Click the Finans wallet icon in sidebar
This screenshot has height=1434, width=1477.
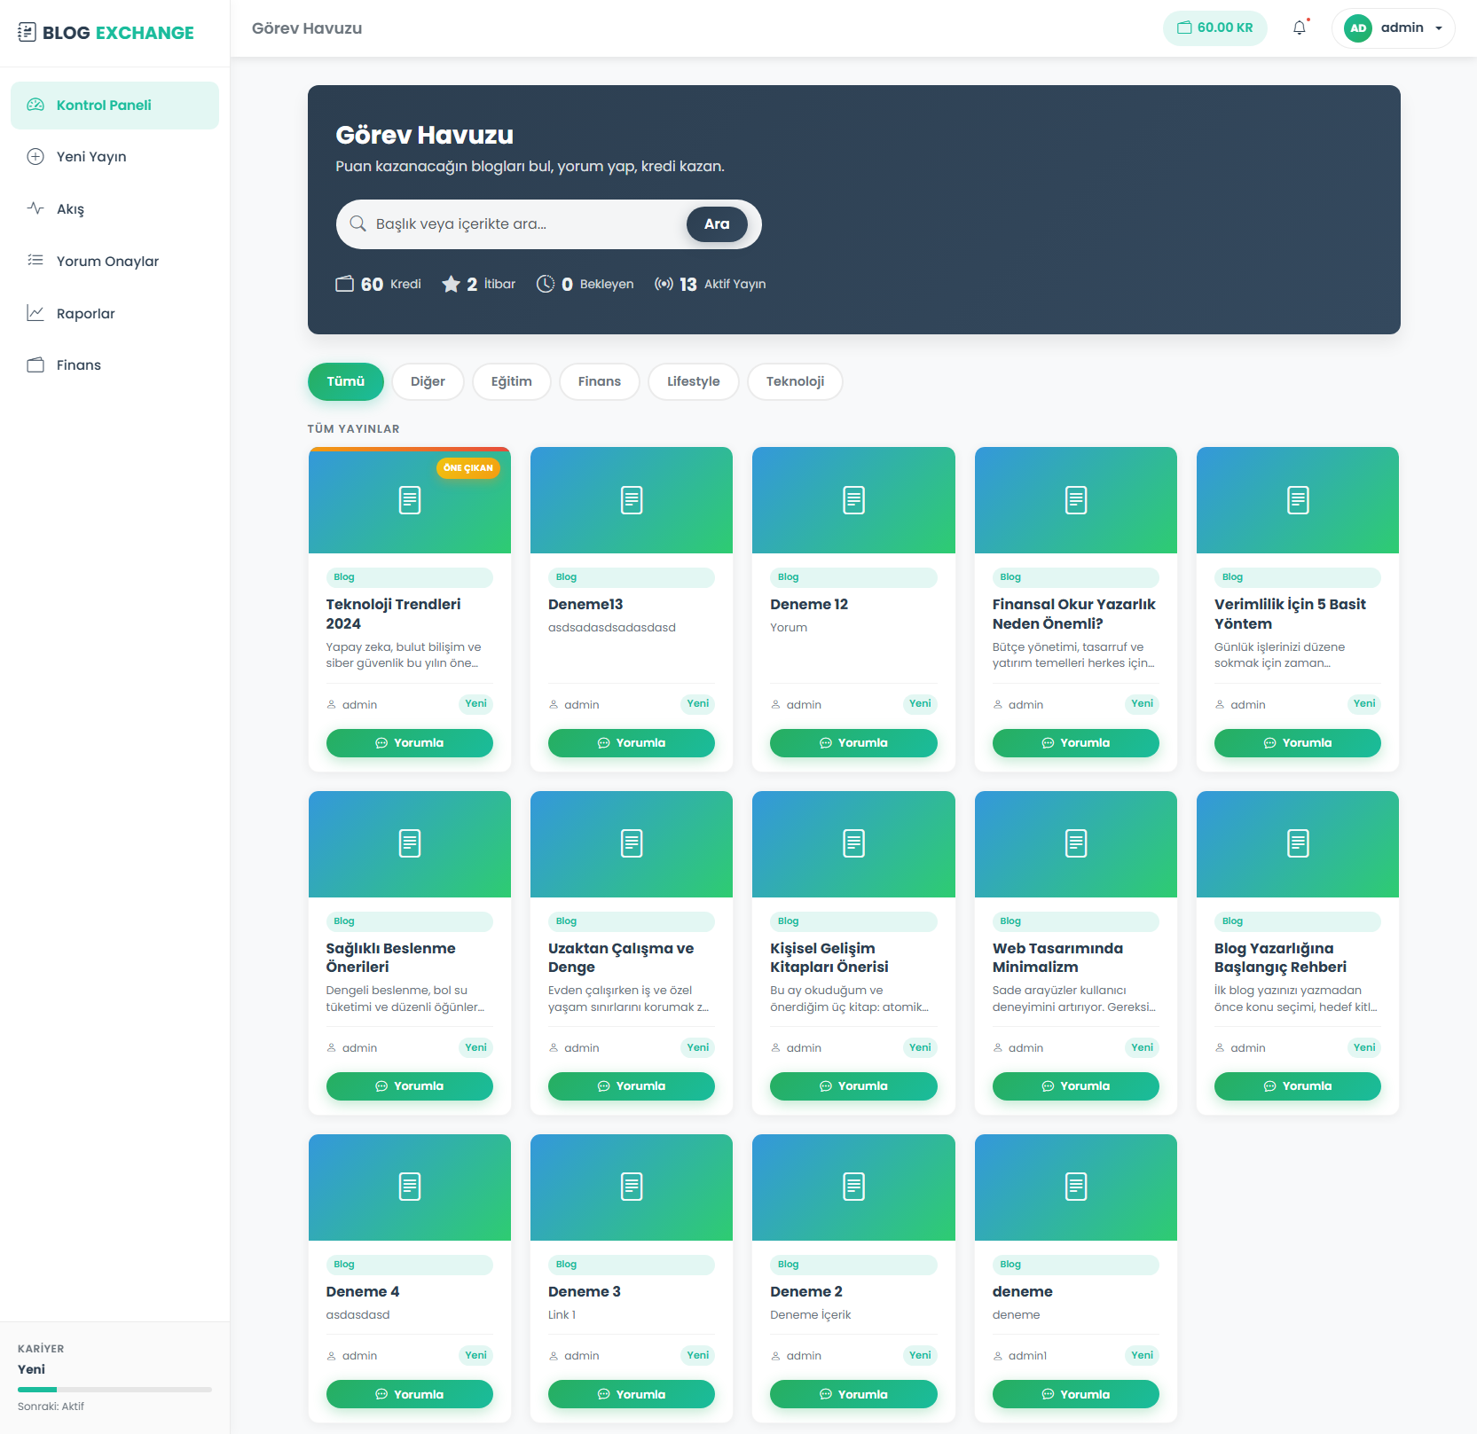(x=35, y=365)
